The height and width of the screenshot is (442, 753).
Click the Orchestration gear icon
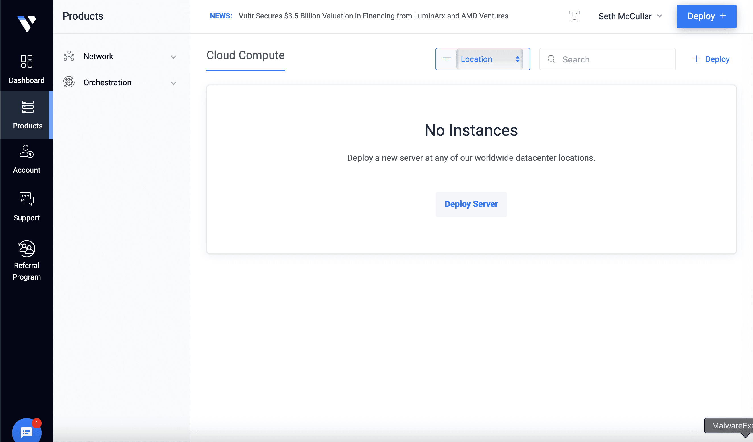(69, 82)
